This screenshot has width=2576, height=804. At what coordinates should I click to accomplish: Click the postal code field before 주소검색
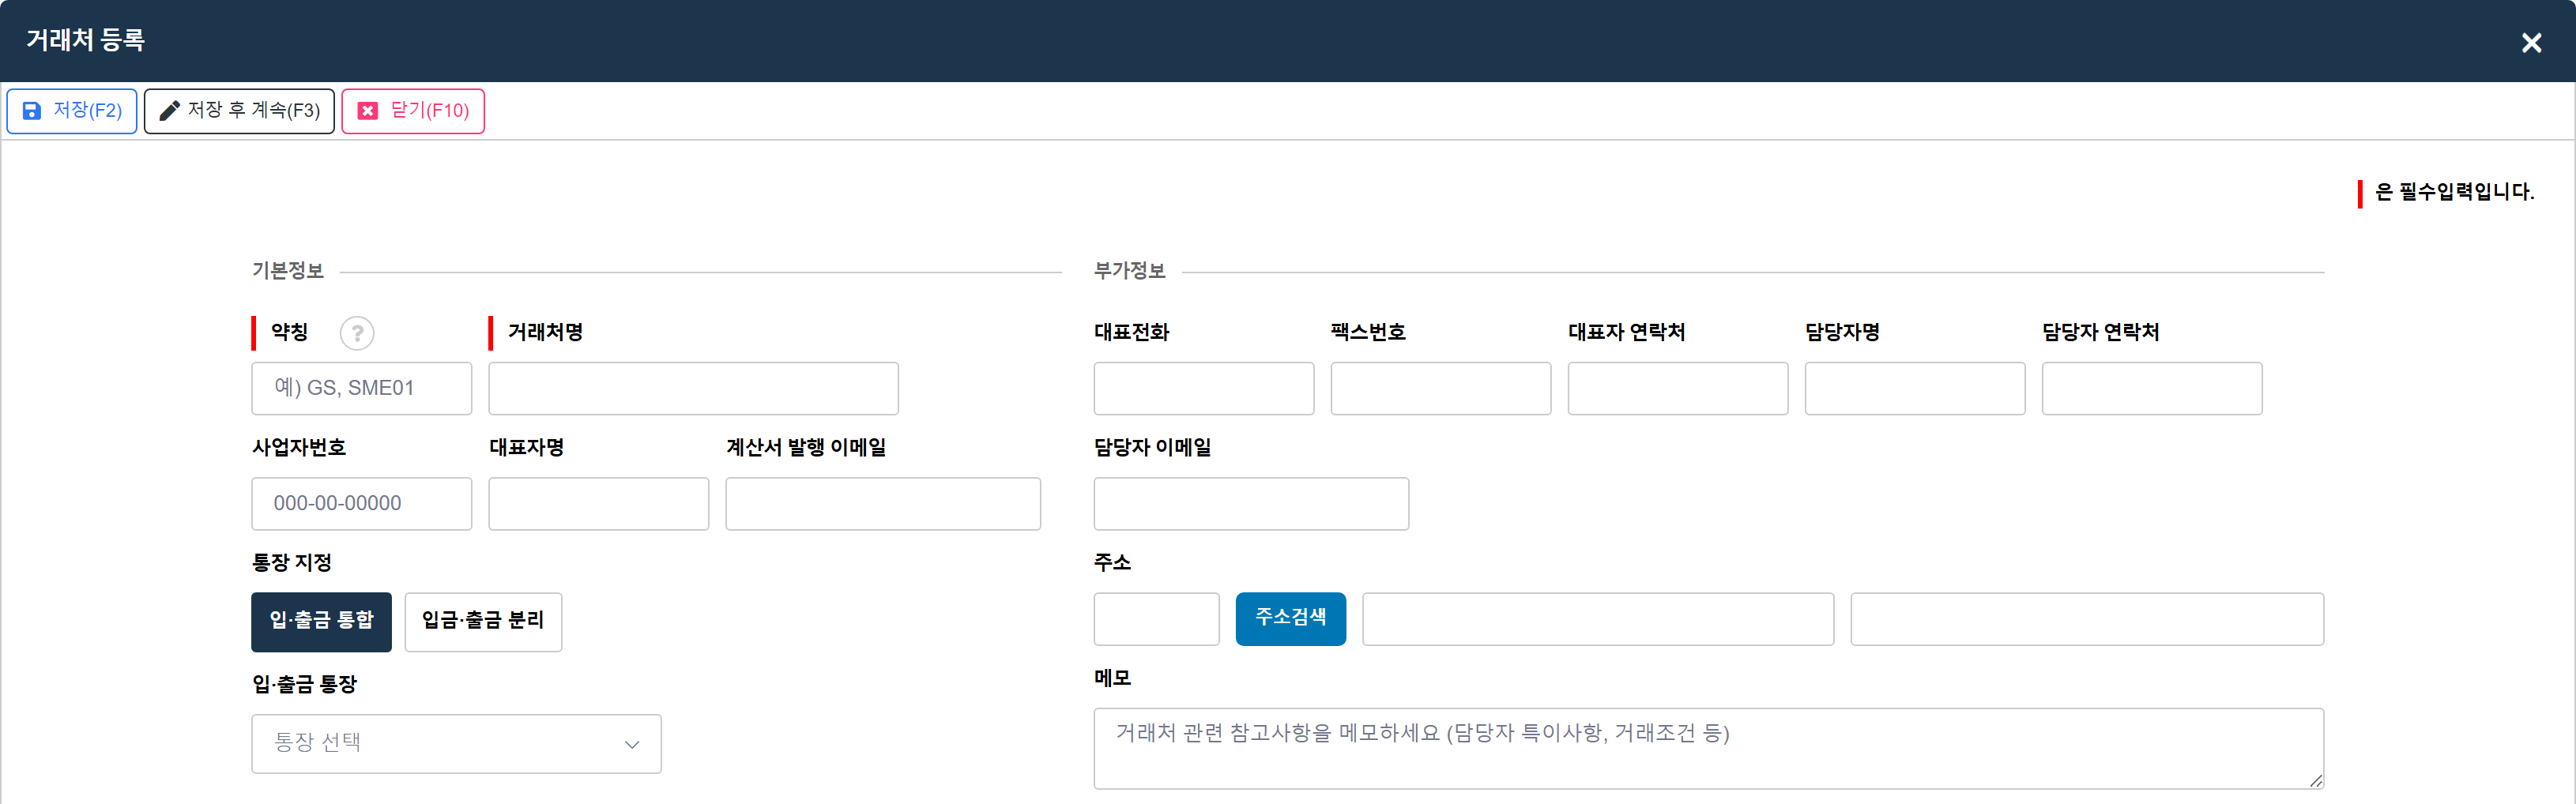click(x=1156, y=619)
